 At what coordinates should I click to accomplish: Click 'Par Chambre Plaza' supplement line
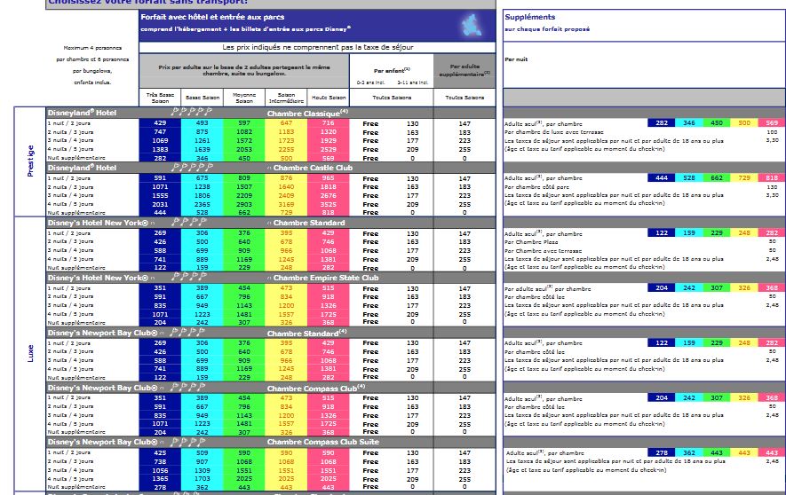click(531, 242)
